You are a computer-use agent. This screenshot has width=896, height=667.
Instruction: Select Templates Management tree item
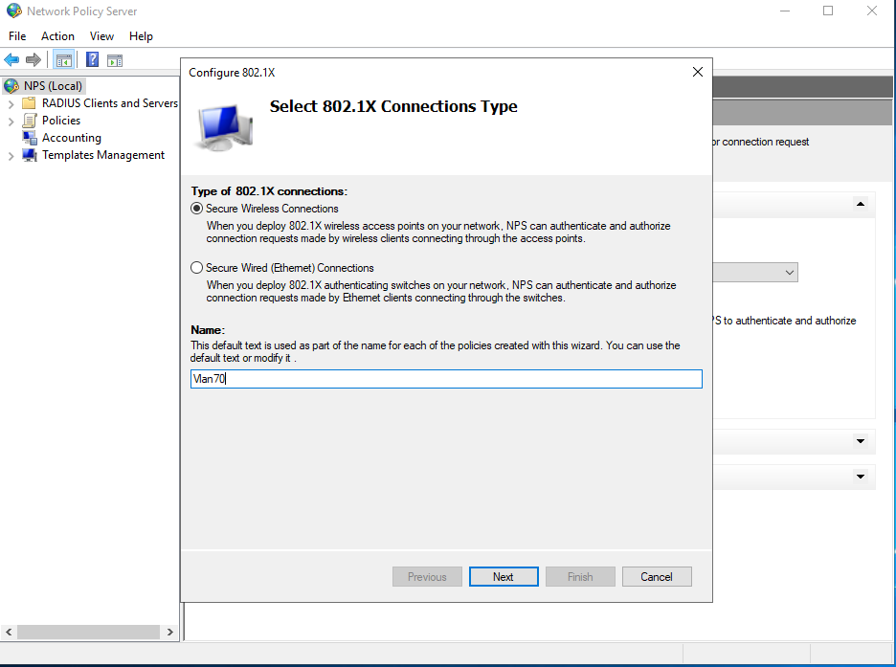pos(103,155)
